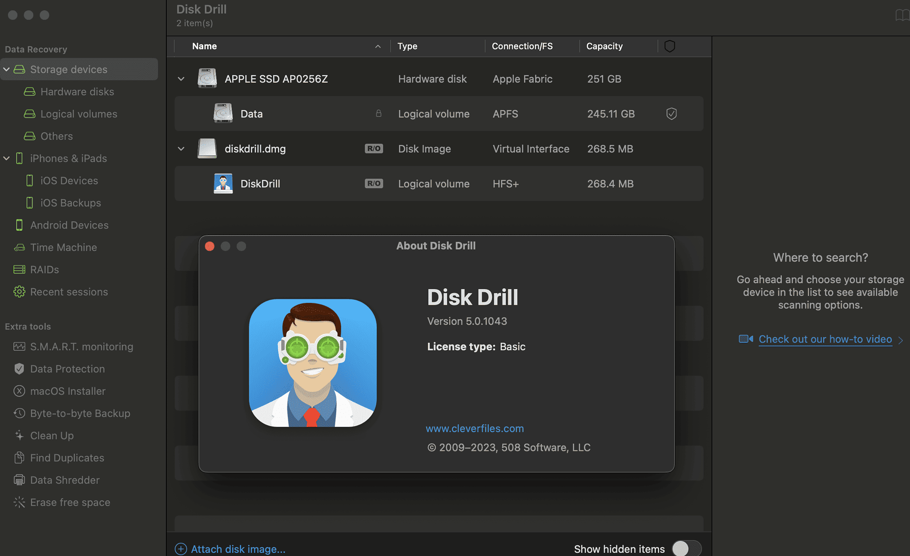Open the macOS Installer tool
910x556 pixels.
coord(68,391)
